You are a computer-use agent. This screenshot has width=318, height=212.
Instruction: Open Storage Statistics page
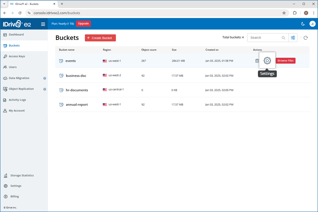(22, 175)
